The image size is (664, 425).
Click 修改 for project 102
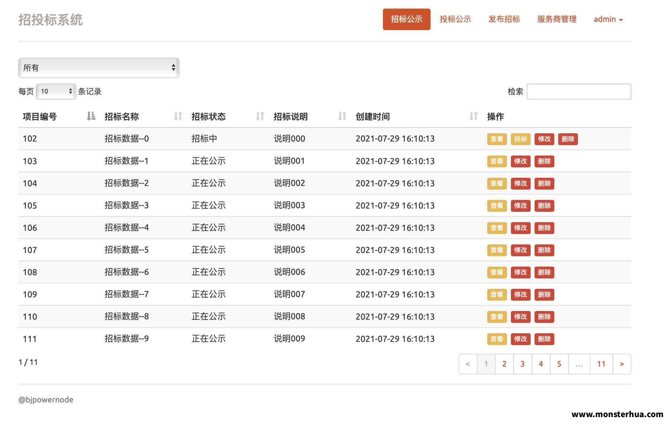(x=544, y=139)
